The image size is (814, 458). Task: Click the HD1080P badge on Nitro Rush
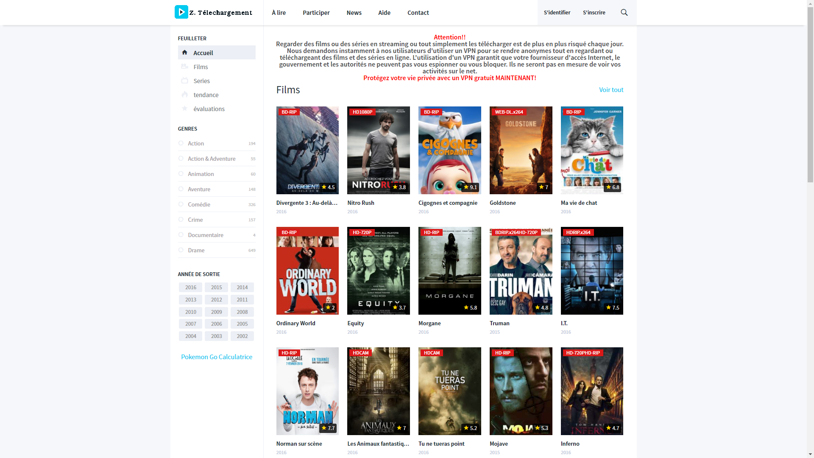tap(362, 112)
